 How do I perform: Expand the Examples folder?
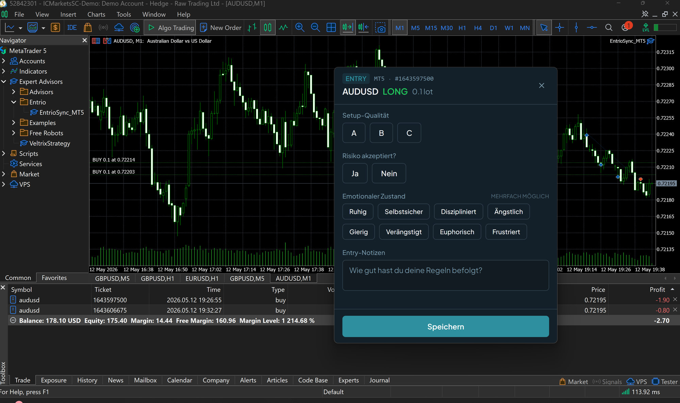coord(14,123)
